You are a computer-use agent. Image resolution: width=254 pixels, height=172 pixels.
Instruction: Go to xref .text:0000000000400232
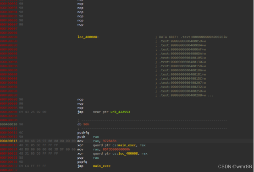point(182,87)
